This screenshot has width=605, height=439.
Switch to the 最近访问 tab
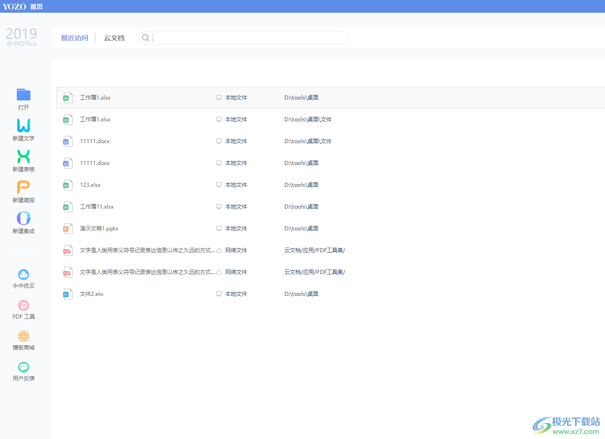[74, 38]
